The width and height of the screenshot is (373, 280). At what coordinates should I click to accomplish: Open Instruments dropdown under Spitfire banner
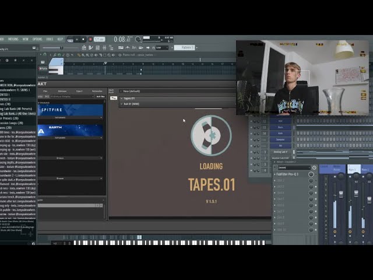coord(71,118)
